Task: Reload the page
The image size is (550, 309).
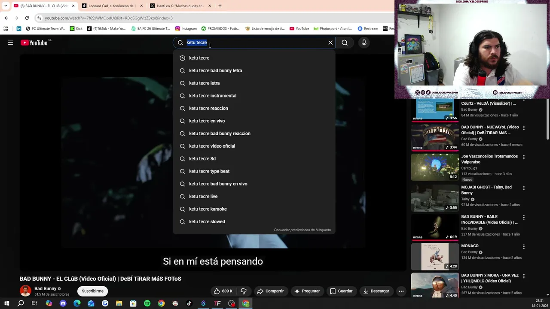Action: (27, 18)
